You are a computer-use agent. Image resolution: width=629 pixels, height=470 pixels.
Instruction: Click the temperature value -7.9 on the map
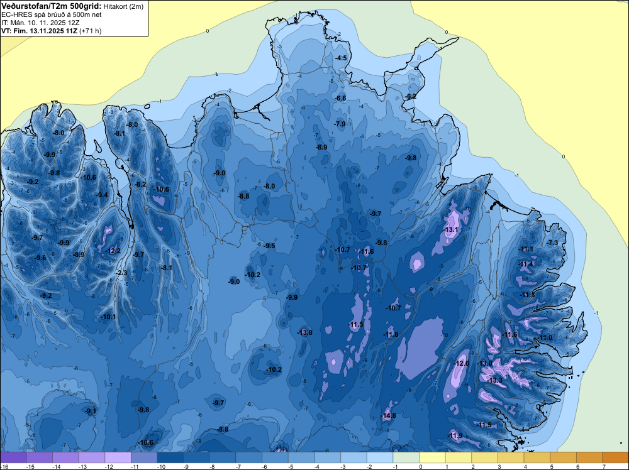[x=340, y=124]
